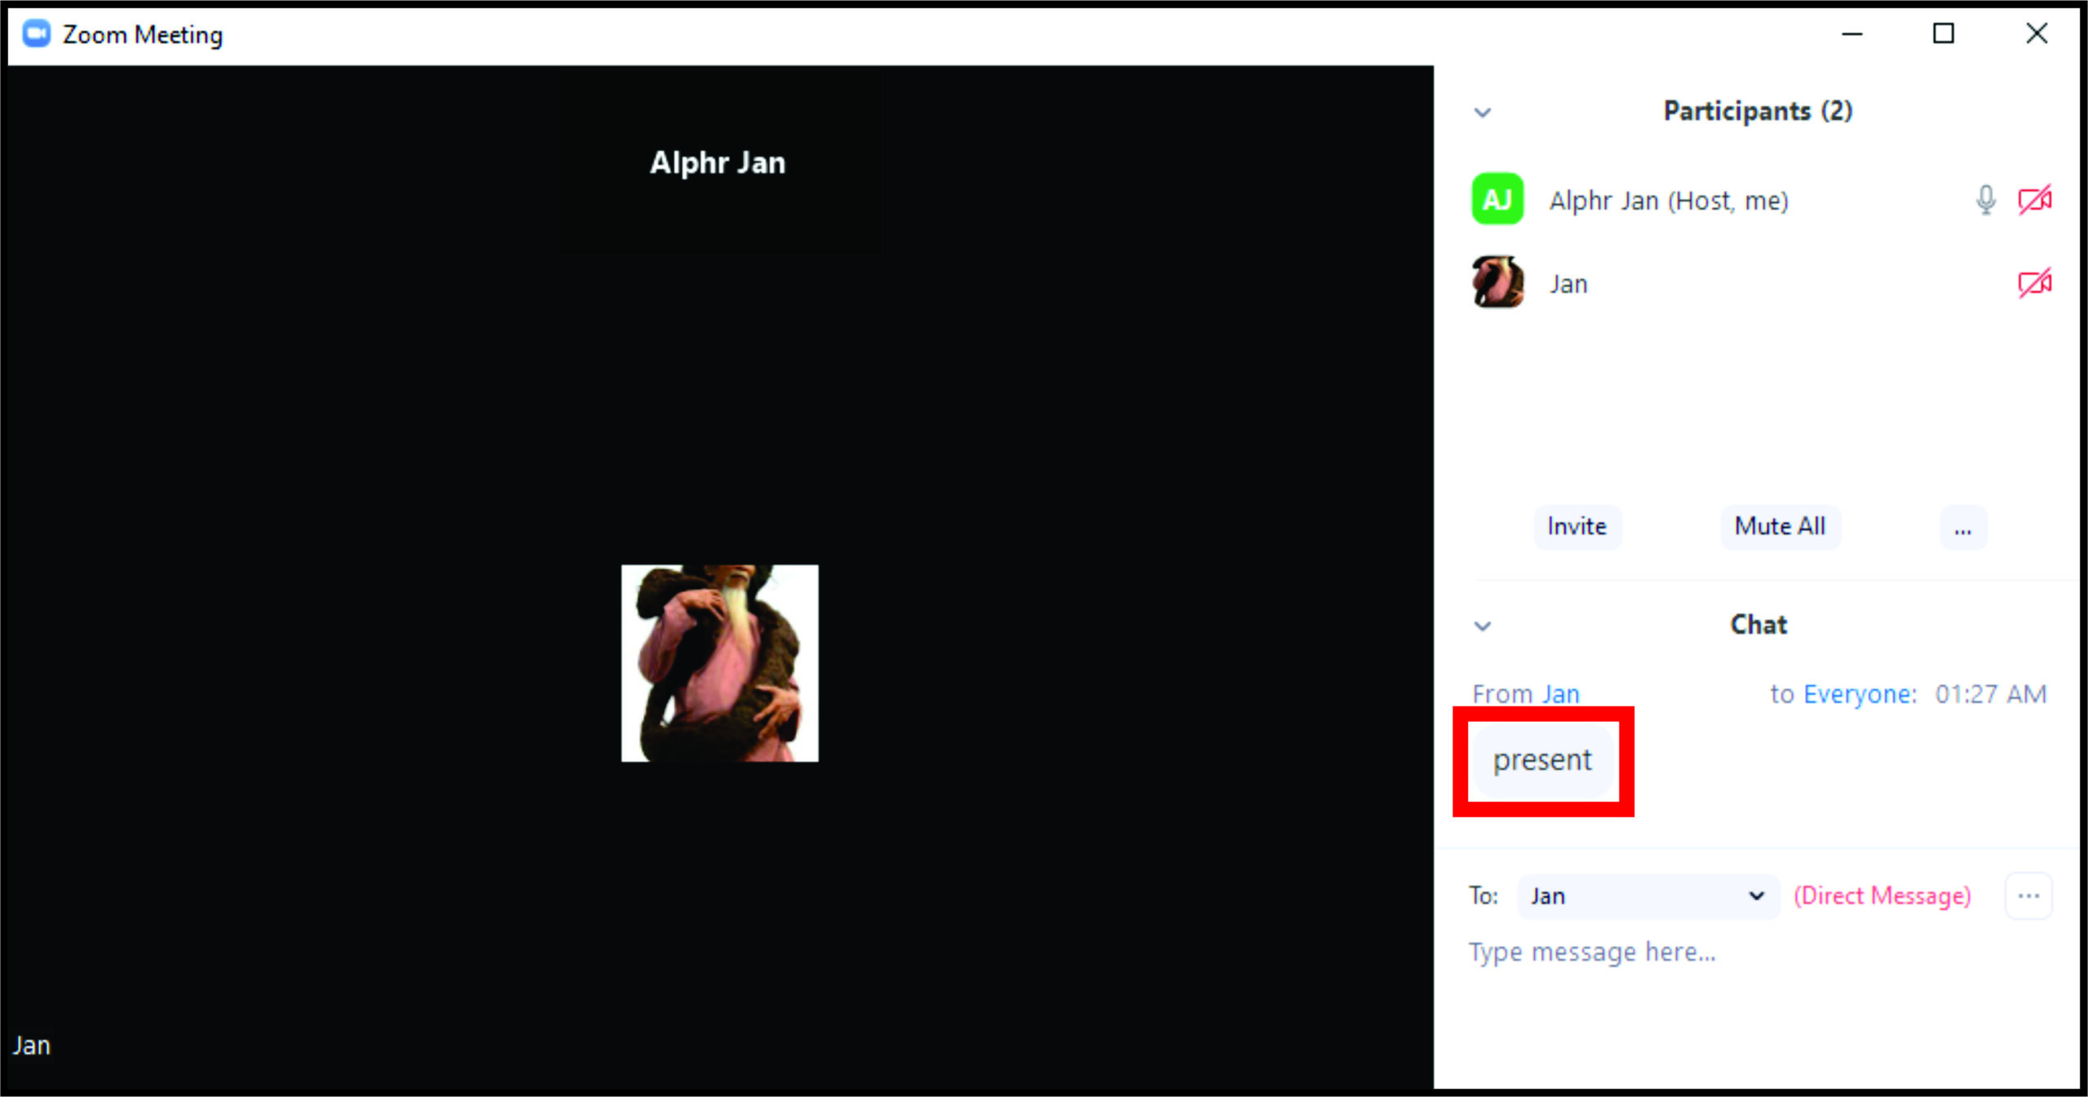Viewport: 2088px width, 1097px height.
Task: Select Alphr Jan (Host, me) participant row
Action: tap(1669, 201)
